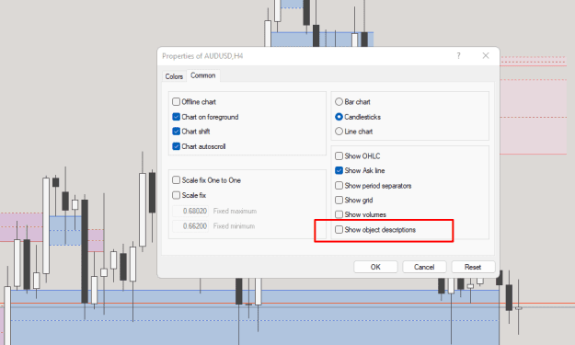Check Show object descriptions
The height and width of the screenshot is (345, 575).
339,229
